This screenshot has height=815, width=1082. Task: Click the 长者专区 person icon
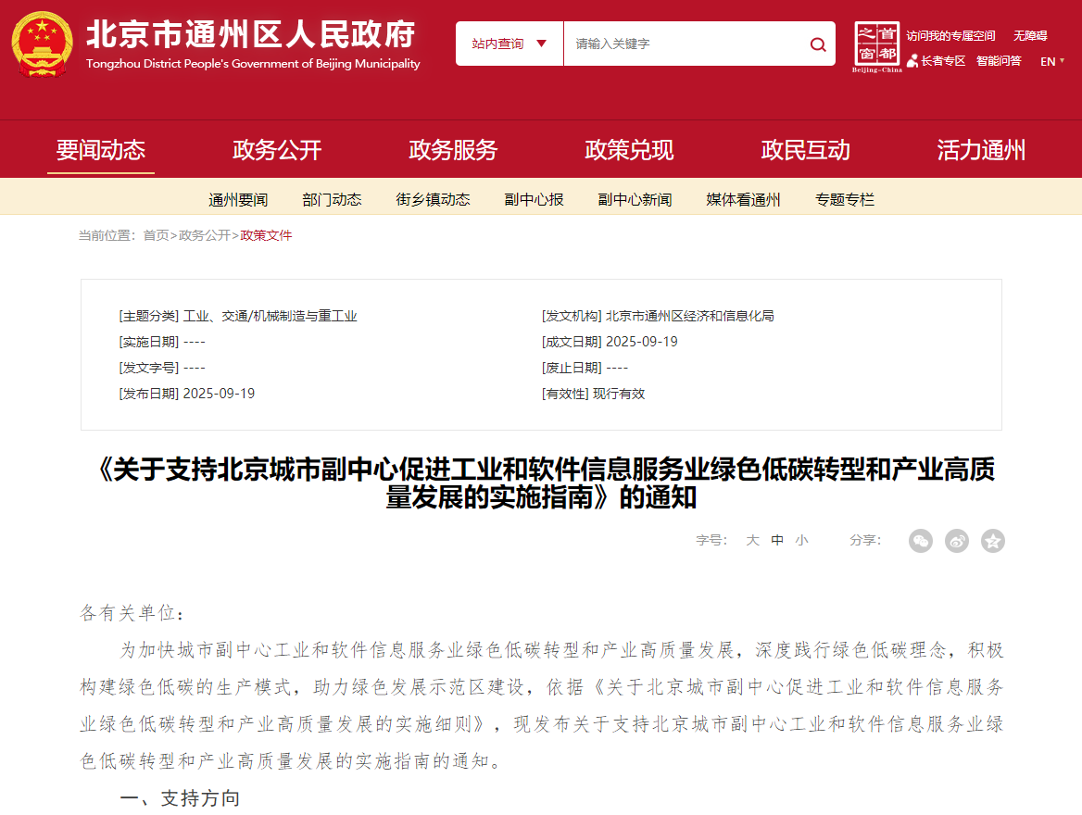[x=912, y=61]
